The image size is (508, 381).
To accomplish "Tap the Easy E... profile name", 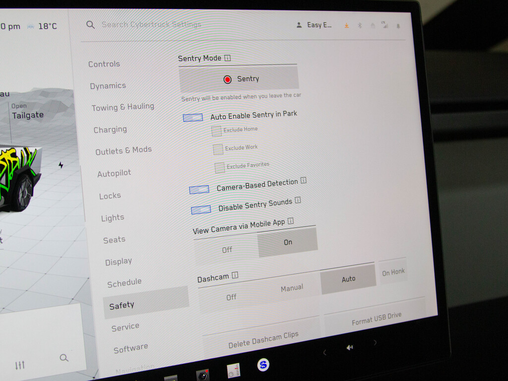I will pos(319,25).
